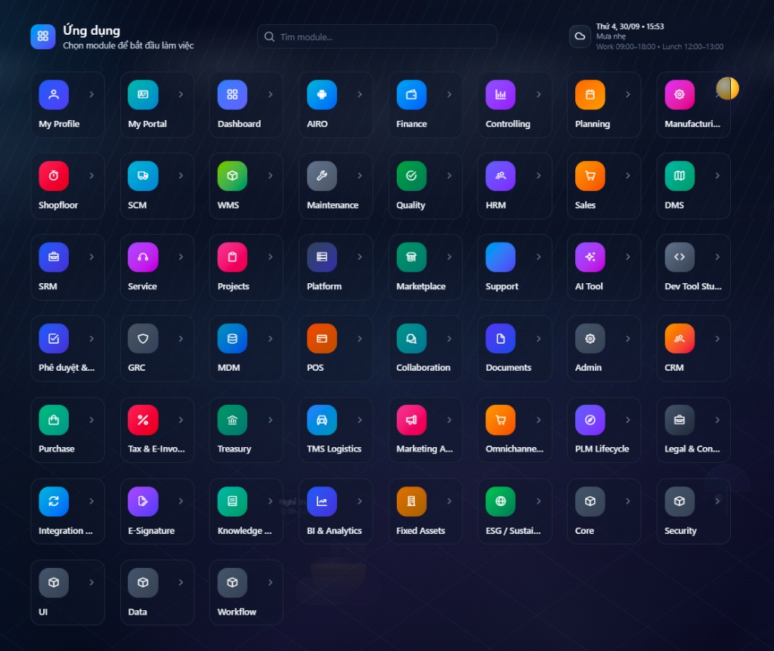This screenshot has width=774, height=651.
Task: Click the Collaboration chat icon
Action: pyautogui.click(x=411, y=338)
